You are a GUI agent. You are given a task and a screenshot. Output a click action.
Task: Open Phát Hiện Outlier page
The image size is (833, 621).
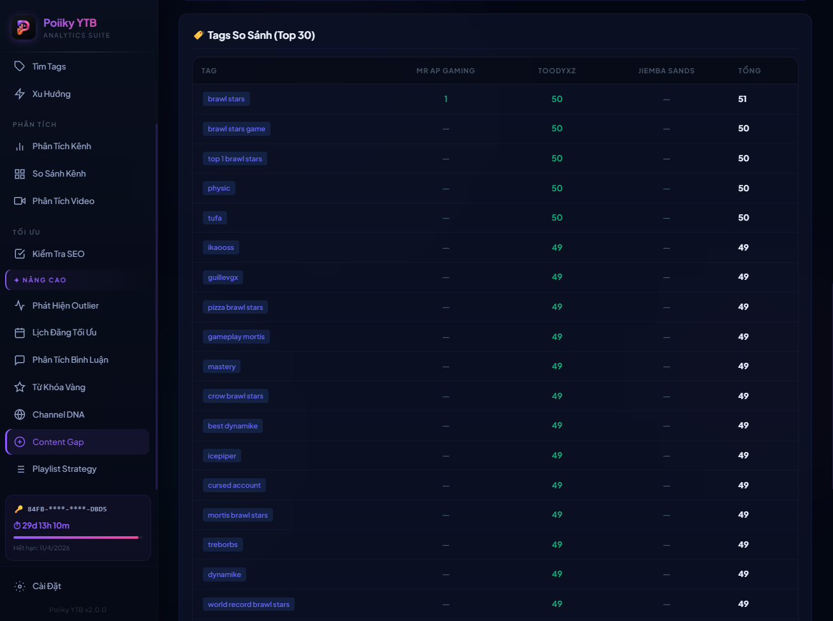66,305
